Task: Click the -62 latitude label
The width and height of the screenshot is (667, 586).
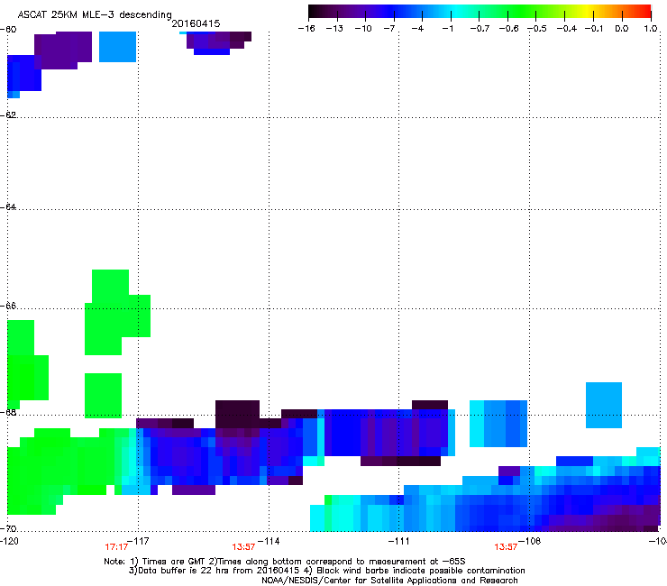Action: pyautogui.click(x=8, y=114)
